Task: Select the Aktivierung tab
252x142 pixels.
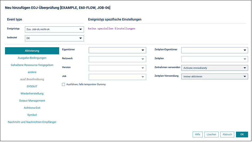Action: [x=32, y=51]
